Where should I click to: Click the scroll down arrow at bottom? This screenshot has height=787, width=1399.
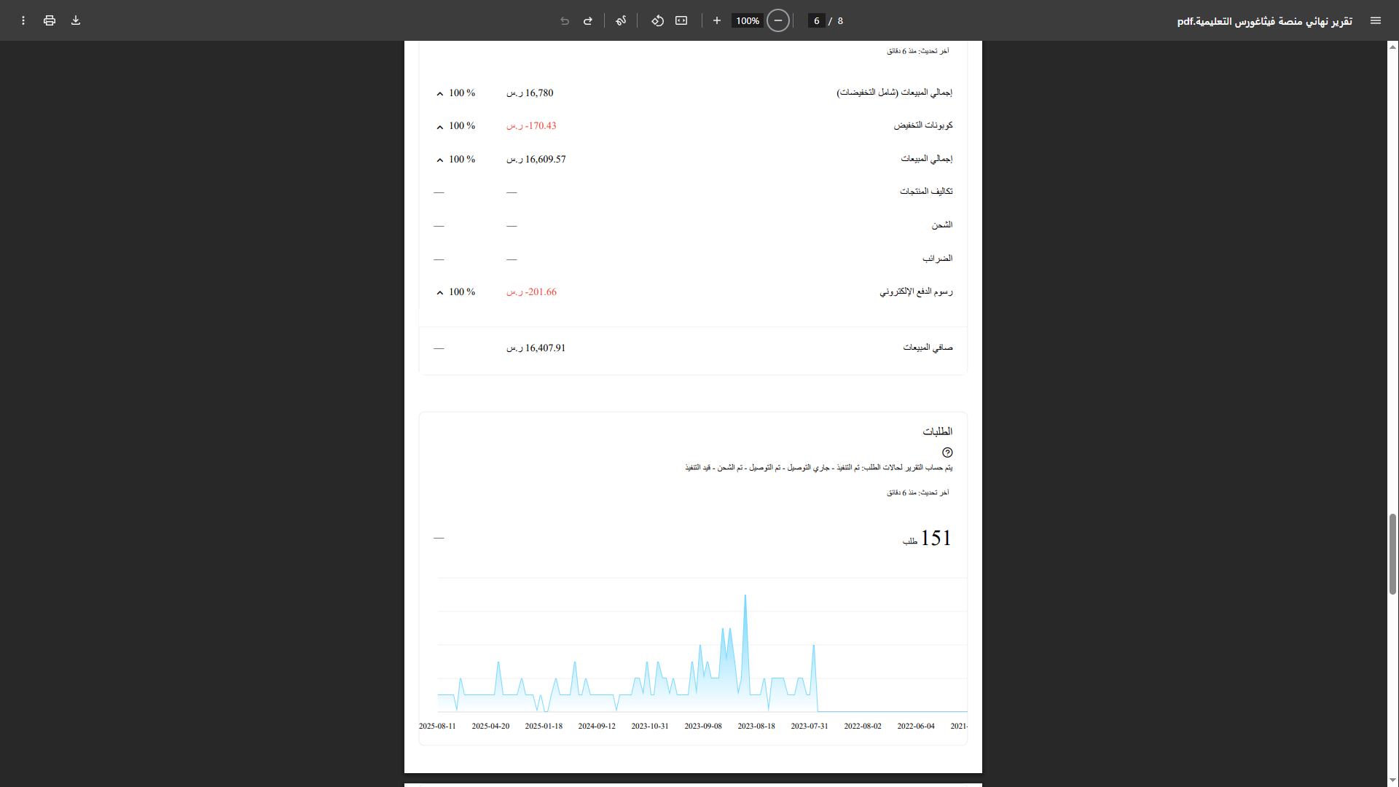pos(1392,780)
